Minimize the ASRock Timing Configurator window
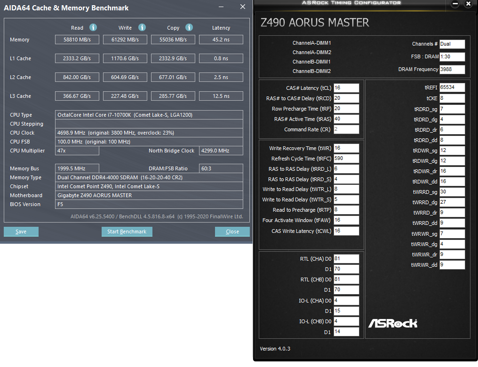Viewport: 478px width, 367px height. point(455,4)
